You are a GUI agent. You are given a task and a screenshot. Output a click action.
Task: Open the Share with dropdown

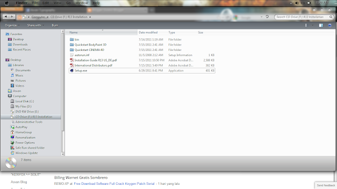click(35, 25)
